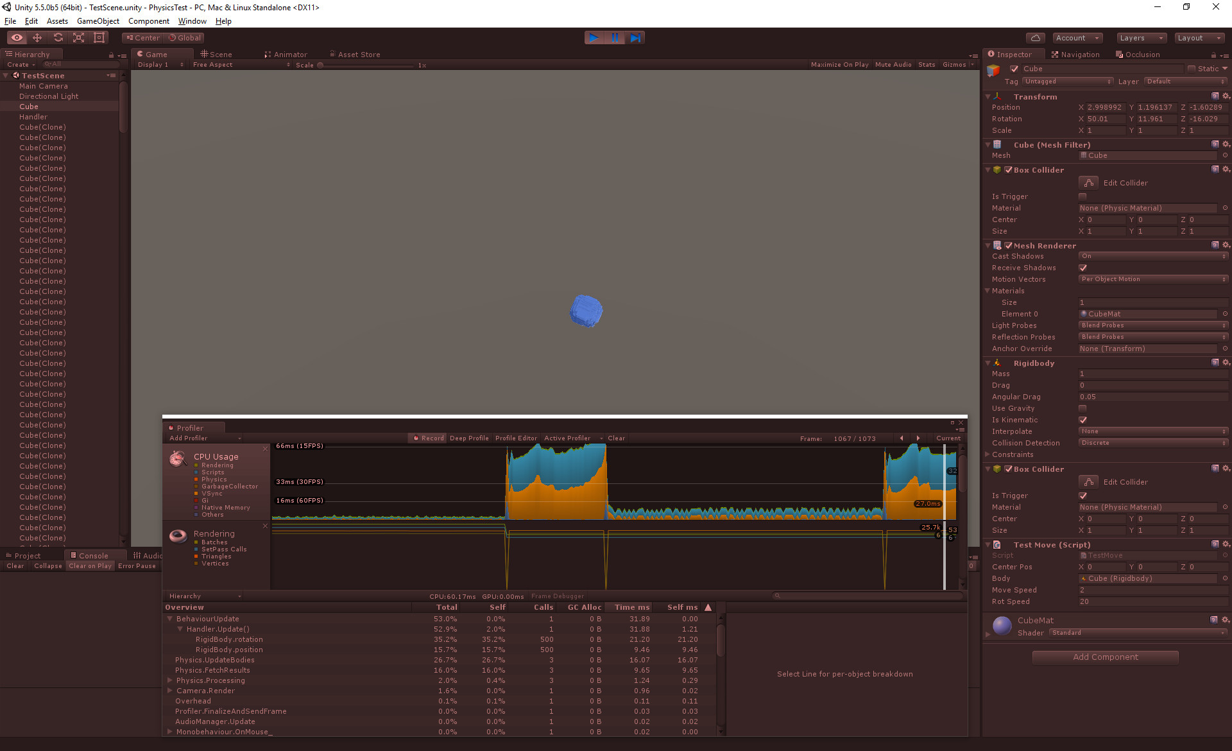Viewport: 1232px width, 751px height.
Task: Switch to the Scene tab
Action: point(221,54)
